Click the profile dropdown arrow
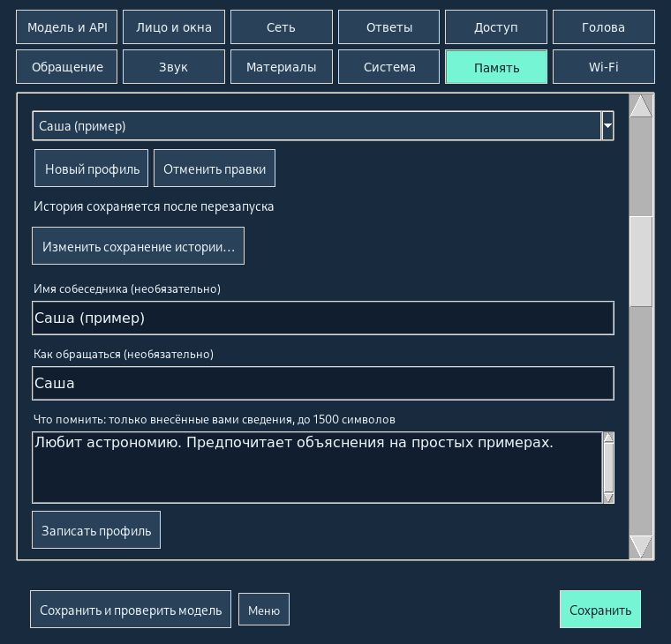The width and height of the screenshot is (671, 644). [x=607, y=126]
